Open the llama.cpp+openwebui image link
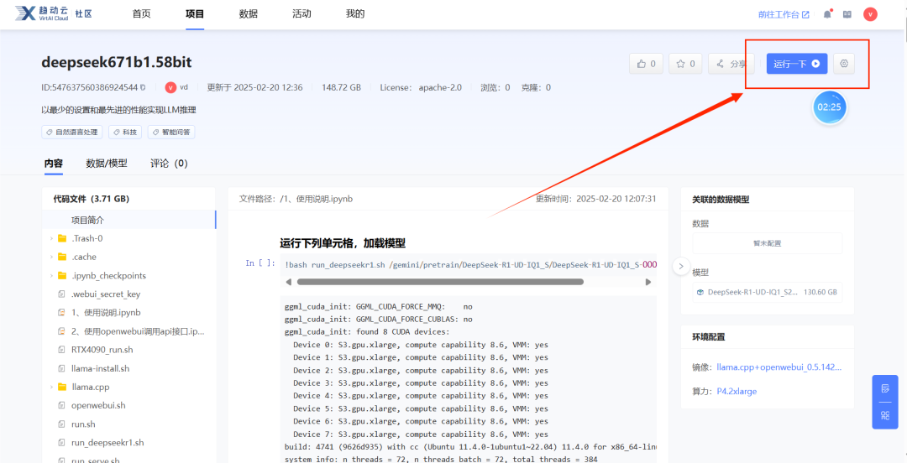 tap(779, 367)
